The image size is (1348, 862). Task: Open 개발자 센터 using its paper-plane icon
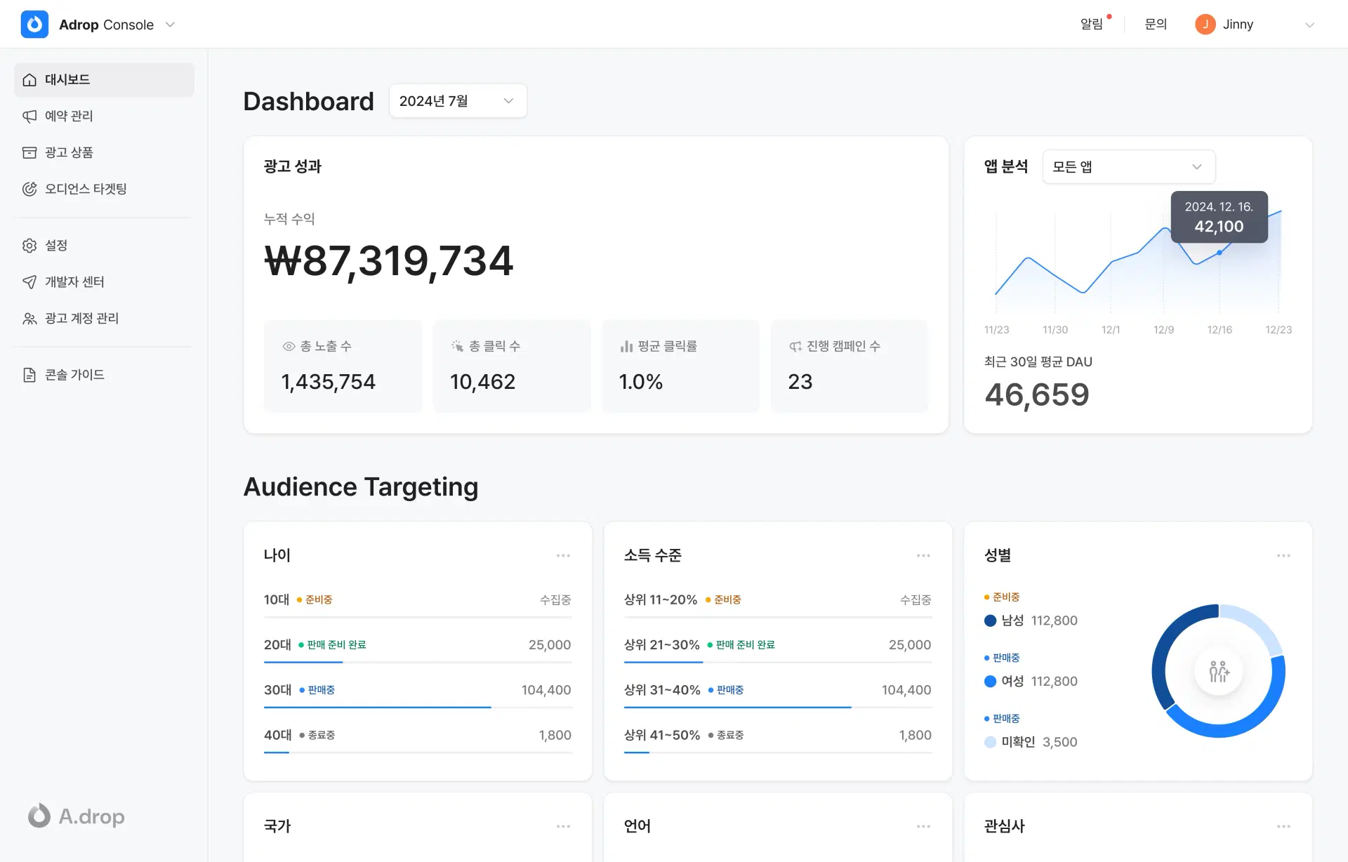[x=28, y=281]
